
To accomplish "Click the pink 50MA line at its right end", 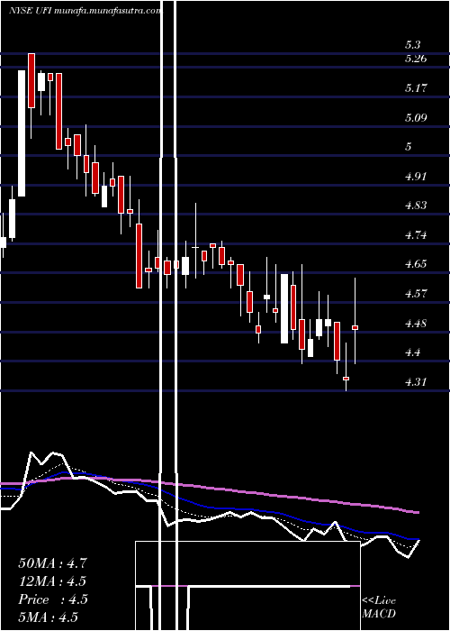I will [x=416, y=512].
